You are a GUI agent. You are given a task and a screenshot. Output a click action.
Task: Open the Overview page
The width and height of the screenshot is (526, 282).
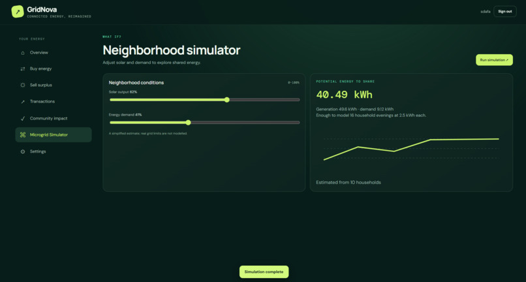(54, 53)
